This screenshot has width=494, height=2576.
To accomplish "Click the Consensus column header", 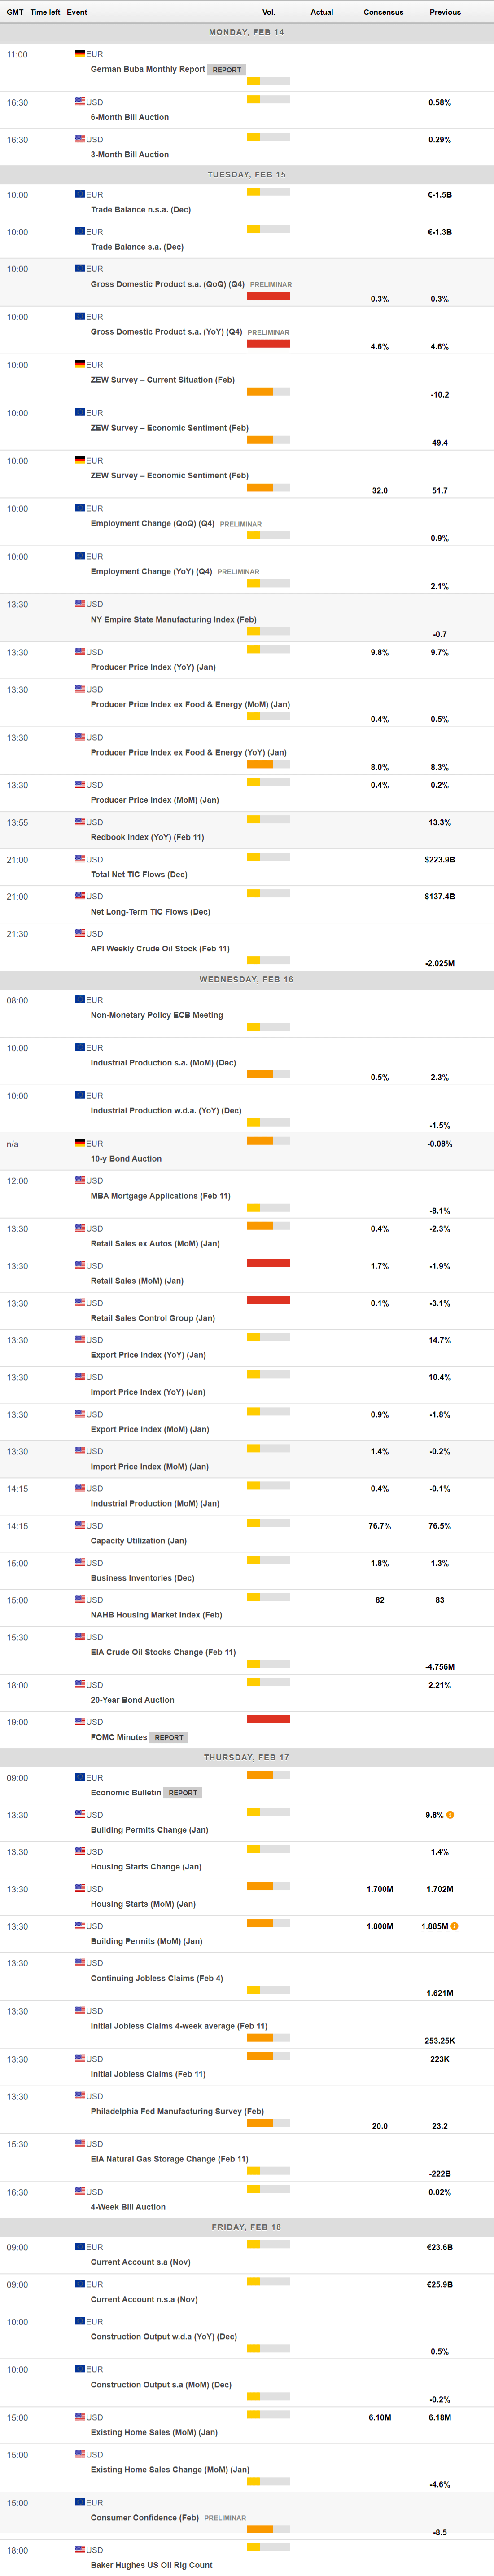I will [383, 12].
